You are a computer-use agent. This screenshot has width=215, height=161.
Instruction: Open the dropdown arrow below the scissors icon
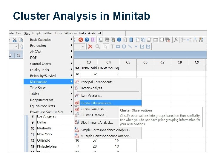click(x=16, y=47)
